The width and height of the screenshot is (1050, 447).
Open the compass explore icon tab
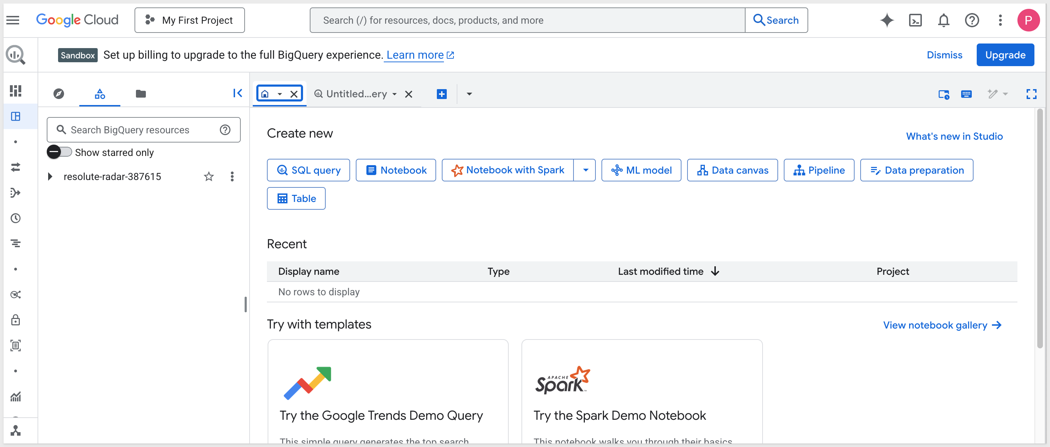pos(59,94)
